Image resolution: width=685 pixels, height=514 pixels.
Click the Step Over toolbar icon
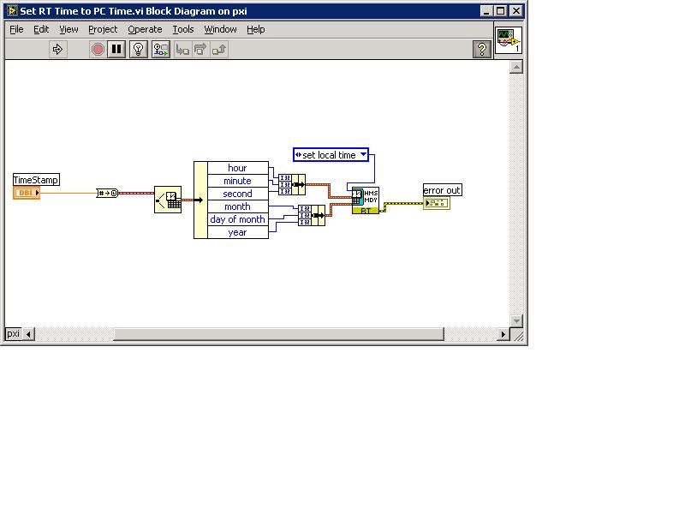pyautogui.click(x=200, y=50)
